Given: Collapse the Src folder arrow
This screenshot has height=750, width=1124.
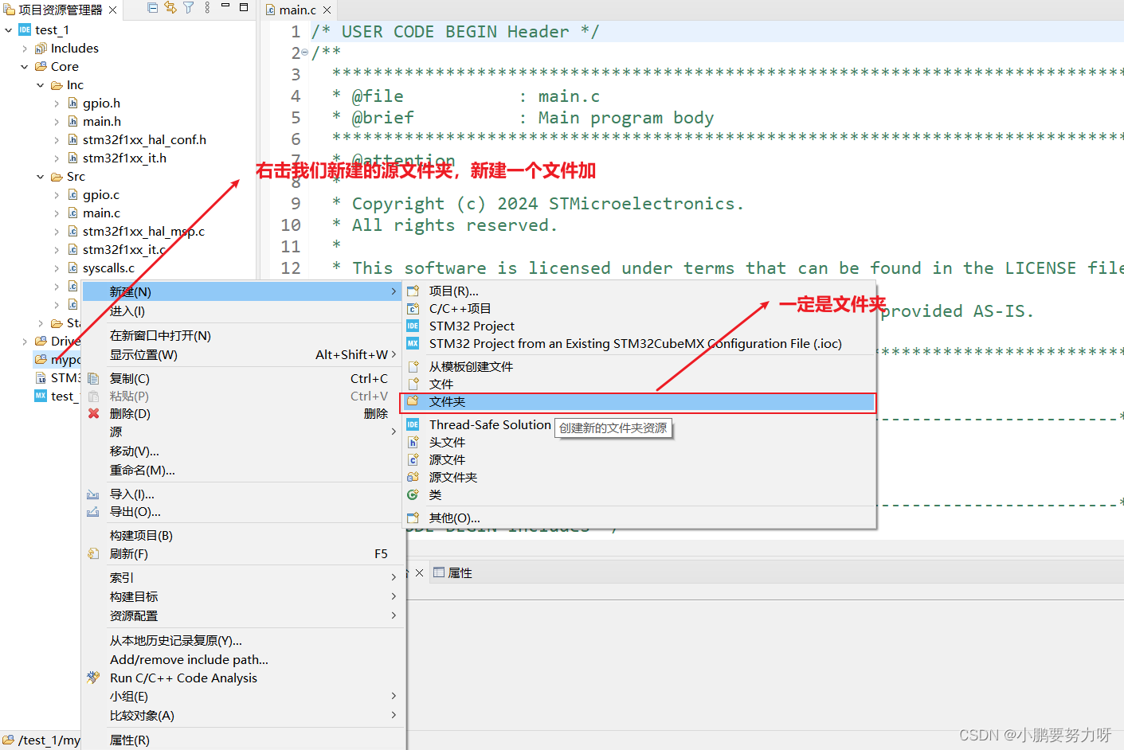Looking at the screenshot, I should (41, 176).
